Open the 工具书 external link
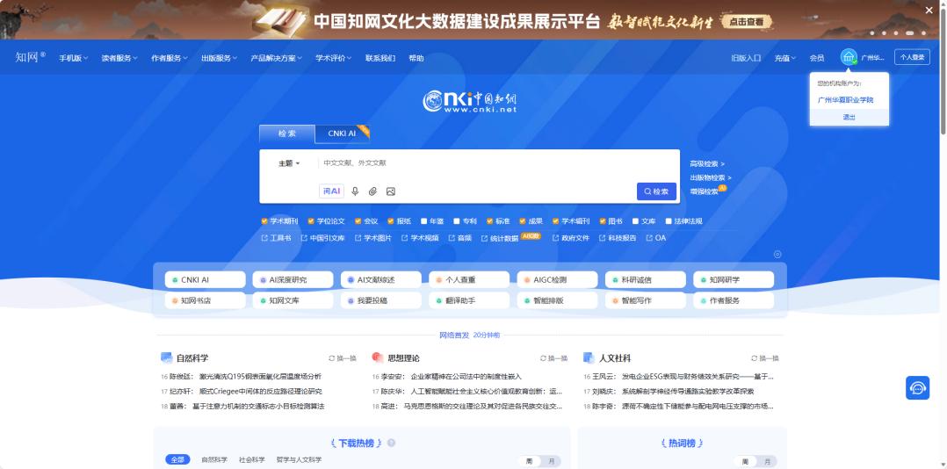Viewport: 947px width, 469px height. (x=276, y=238)
